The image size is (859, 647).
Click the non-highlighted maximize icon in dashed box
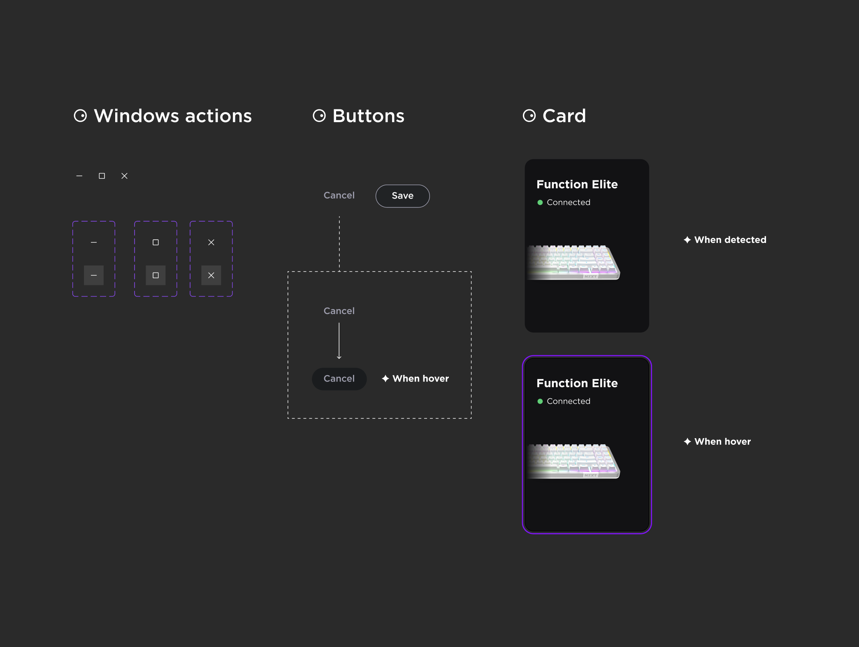tap(156, 243)
